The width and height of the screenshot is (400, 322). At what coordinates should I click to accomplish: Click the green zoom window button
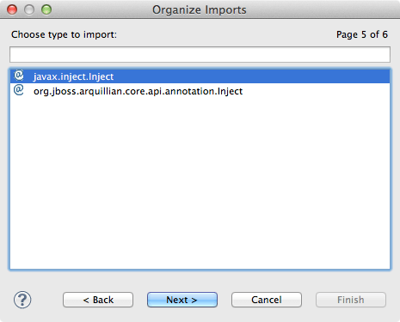46,9
